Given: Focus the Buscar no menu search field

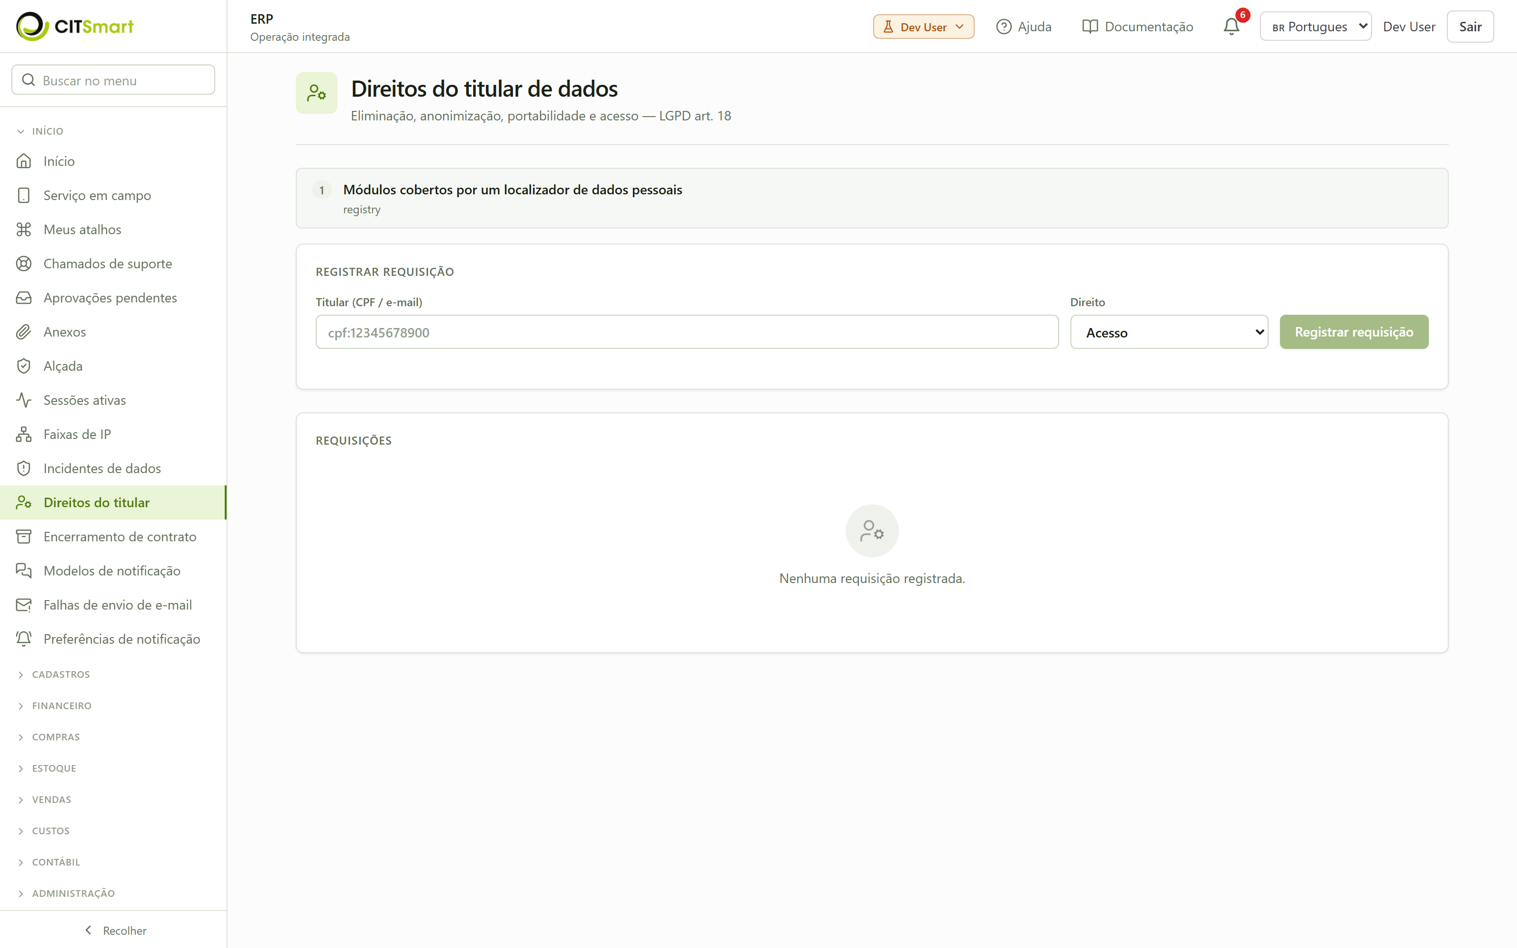Looking at the screenshot, I should 113,80.
